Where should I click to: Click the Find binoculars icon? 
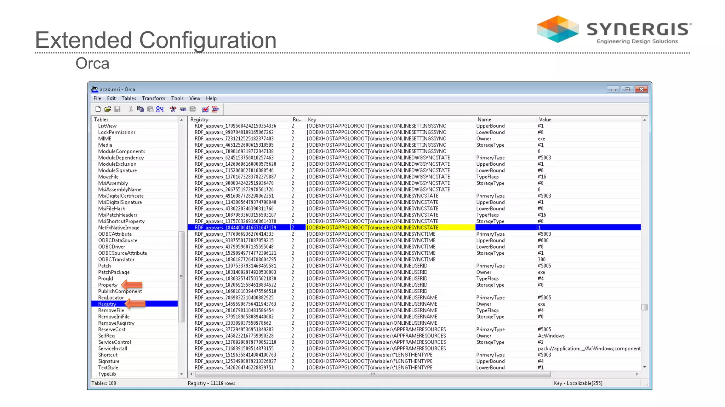click(160, 109)
